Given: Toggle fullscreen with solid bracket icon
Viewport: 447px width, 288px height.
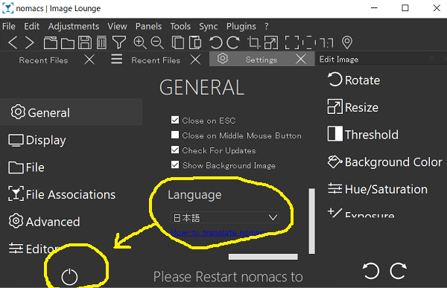Looking at the screenshot, I should 292,42.
